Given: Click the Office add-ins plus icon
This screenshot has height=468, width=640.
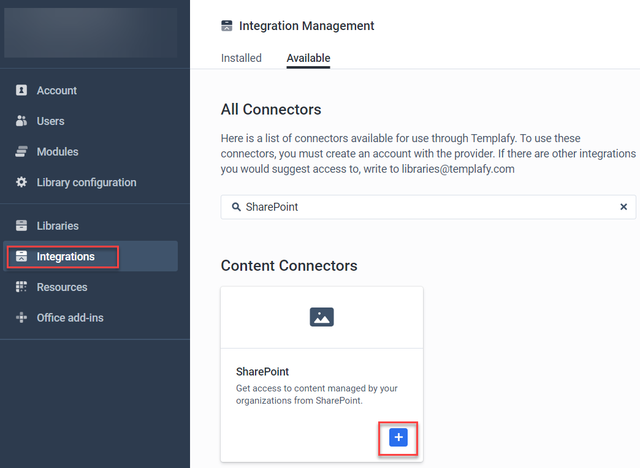Looking at the screenshot, I should (21, 317).
